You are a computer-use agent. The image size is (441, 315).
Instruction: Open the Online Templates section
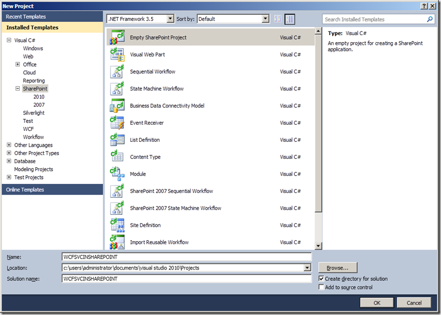(52, 190)
